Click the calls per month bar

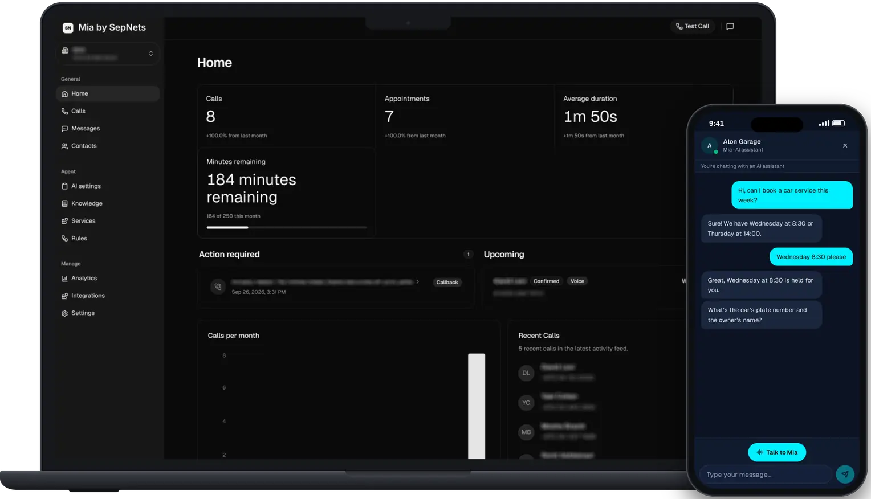(477, 406)
